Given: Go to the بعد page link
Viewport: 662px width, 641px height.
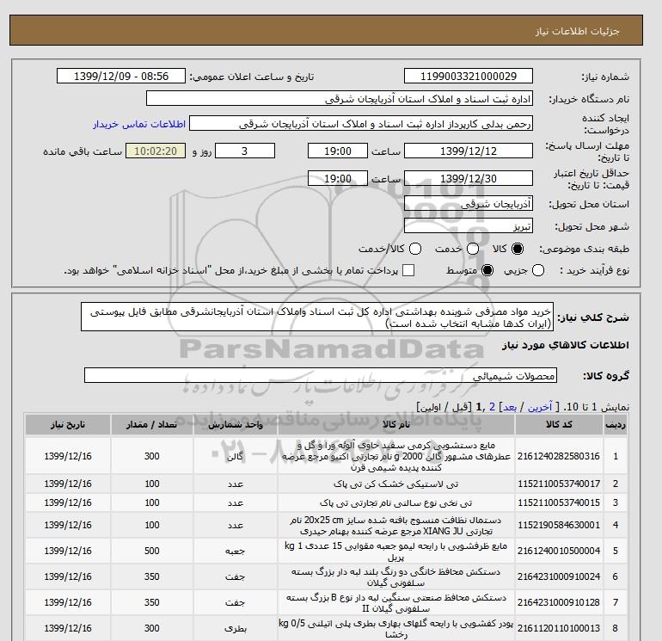Looking at the screenshot, I should [x=510, y=407].
